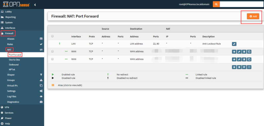Click the Proto column header
This screenshot has height=126, width=264.
click(x=92, y=37)
